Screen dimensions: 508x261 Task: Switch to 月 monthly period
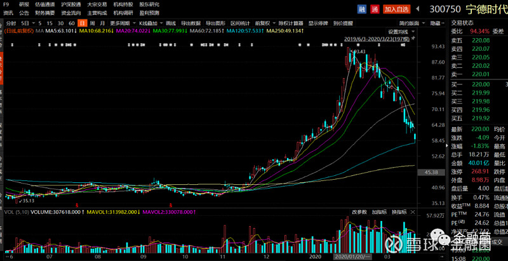pyautogui.click(x=102, y=23)
